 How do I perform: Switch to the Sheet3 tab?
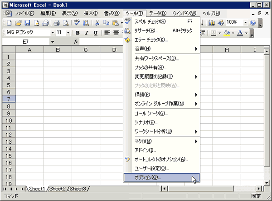pos(78,189)
